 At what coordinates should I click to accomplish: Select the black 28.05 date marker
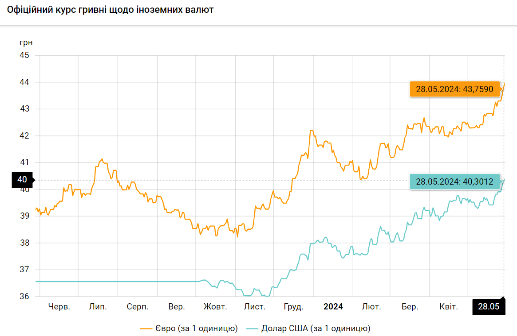[489, 307]
